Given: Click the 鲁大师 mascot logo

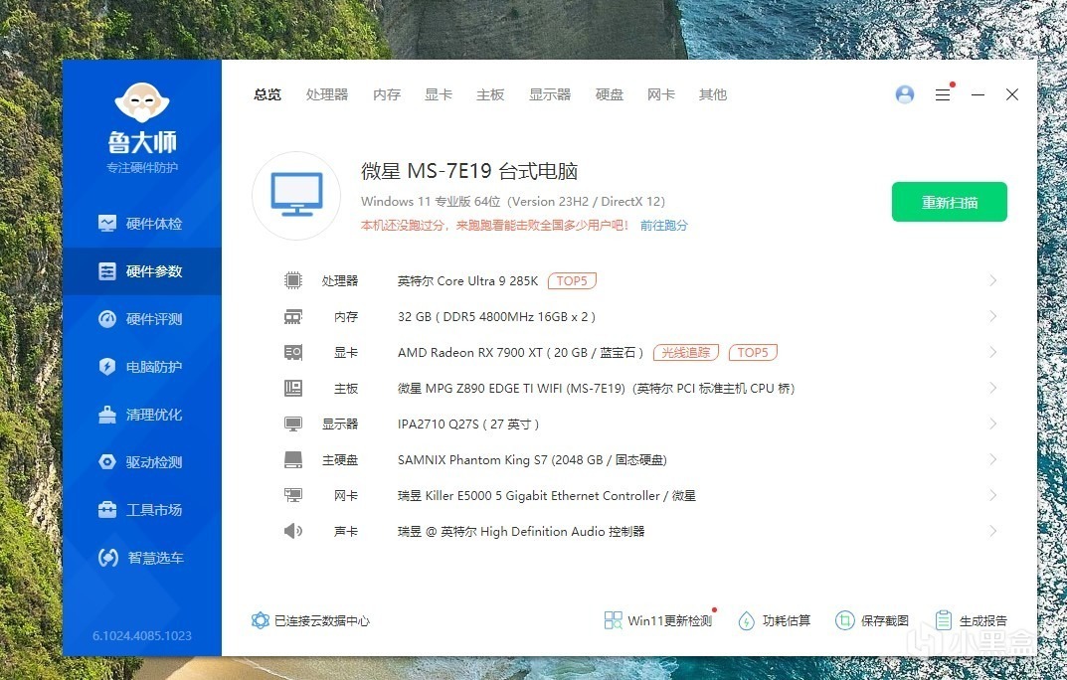Looking at the screenshot, I should [x=141, y=103].
